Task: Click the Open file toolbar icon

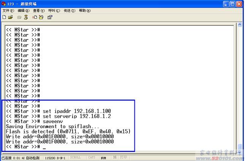Action: pos(11,17)
